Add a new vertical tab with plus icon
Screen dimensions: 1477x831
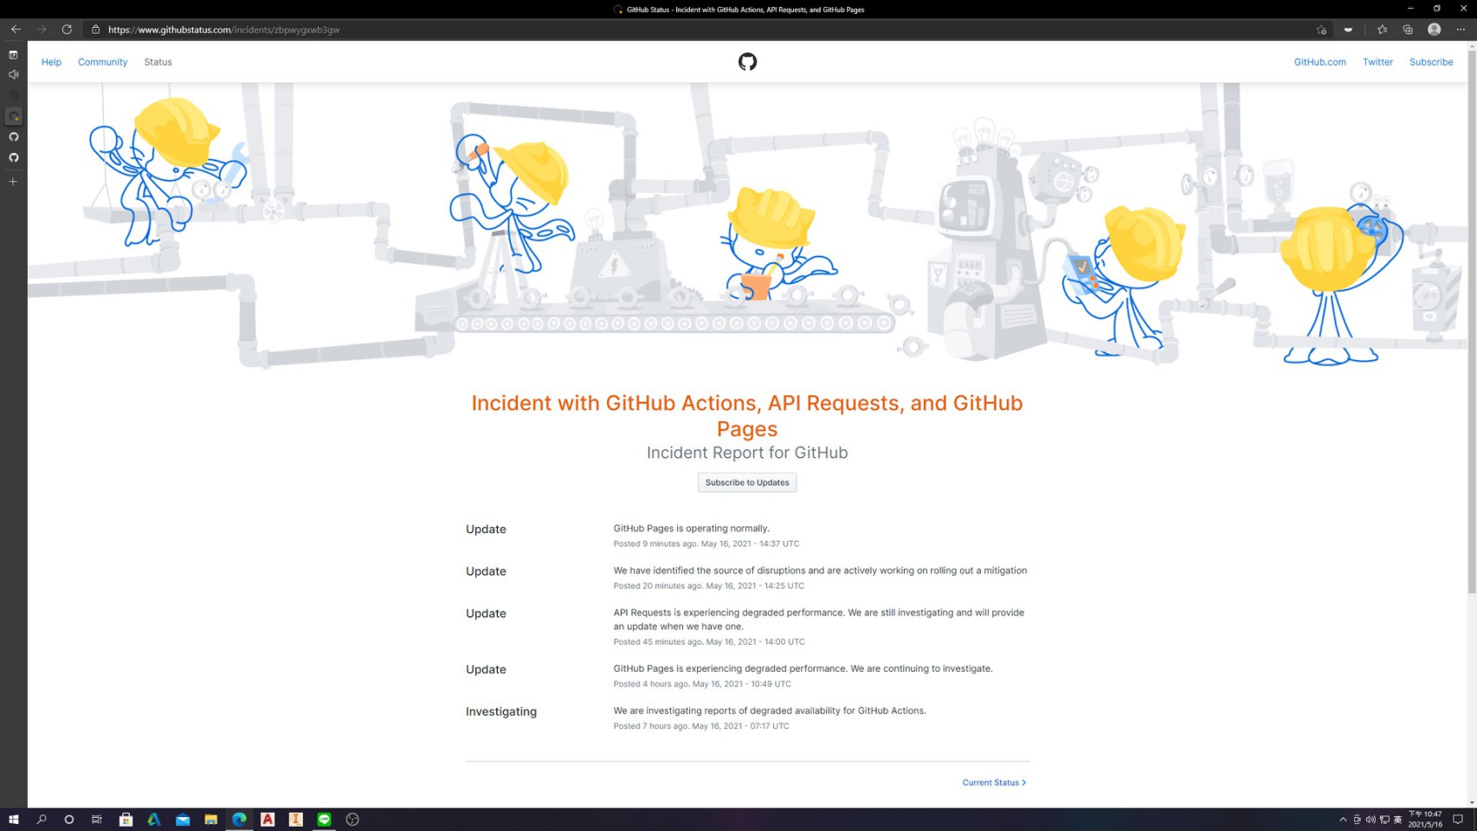coord(13,182)
